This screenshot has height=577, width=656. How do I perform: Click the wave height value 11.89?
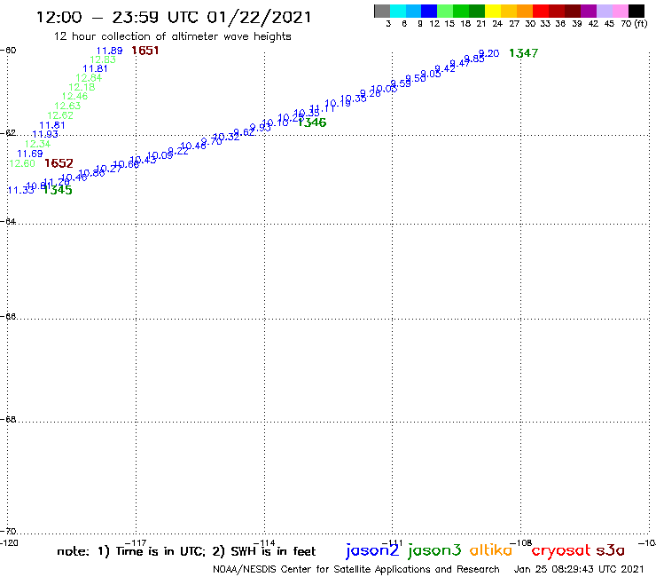tap(109, 51)
